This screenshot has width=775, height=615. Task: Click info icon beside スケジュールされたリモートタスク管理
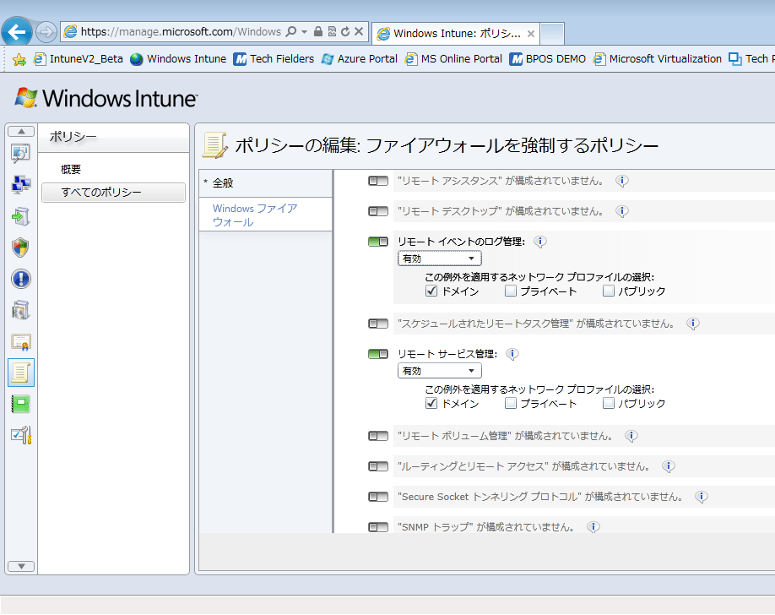coord(693,324)
